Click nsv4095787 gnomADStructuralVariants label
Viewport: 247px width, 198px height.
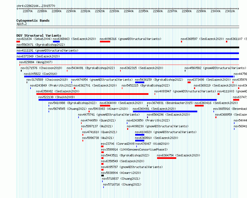pyautogui.click(x=132, y=167)
